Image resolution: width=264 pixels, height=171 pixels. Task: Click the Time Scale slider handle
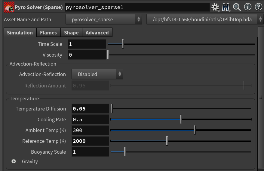pyautogui.click(x=123, y=44)
